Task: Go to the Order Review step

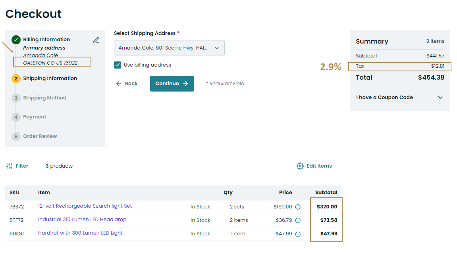Action: point(40,136)
